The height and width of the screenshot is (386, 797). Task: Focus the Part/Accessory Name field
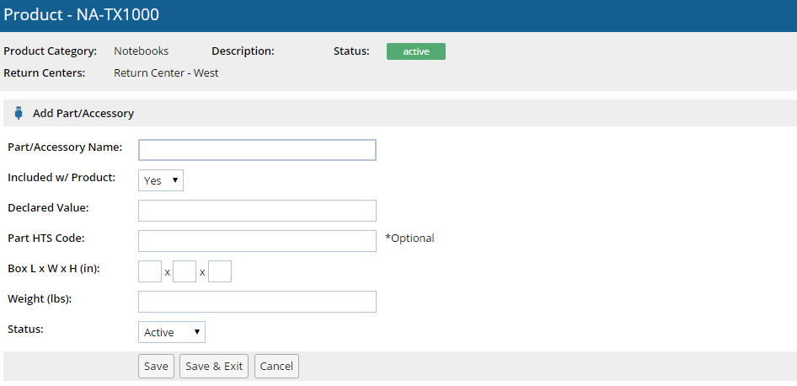click(x=257, y=150)
